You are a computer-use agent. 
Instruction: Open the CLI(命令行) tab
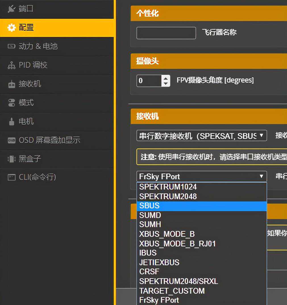tap(37, 177)
